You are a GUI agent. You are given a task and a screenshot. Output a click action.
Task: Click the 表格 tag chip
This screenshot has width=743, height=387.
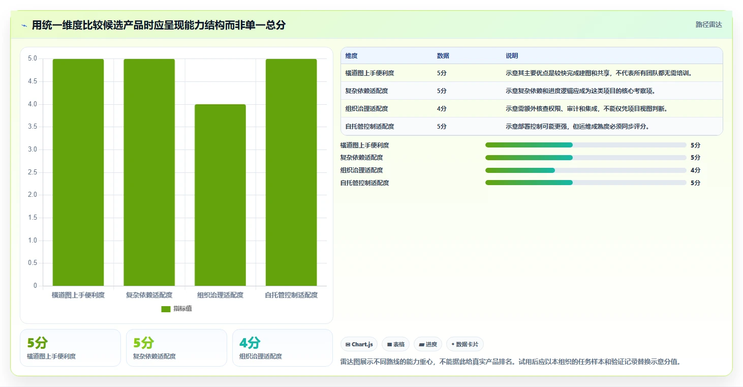395,344
